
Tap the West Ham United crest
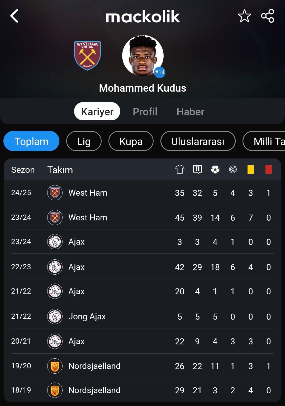(x=87, y=56)
